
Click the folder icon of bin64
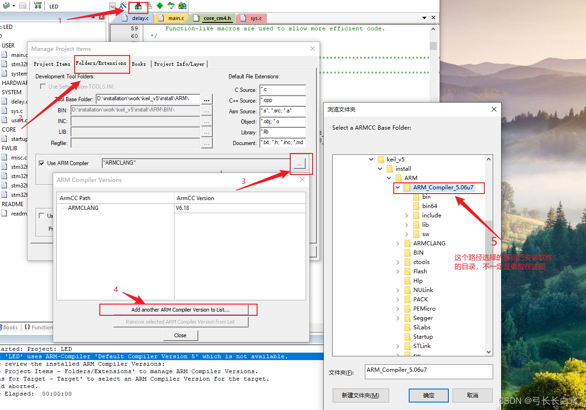pos(417,206)
